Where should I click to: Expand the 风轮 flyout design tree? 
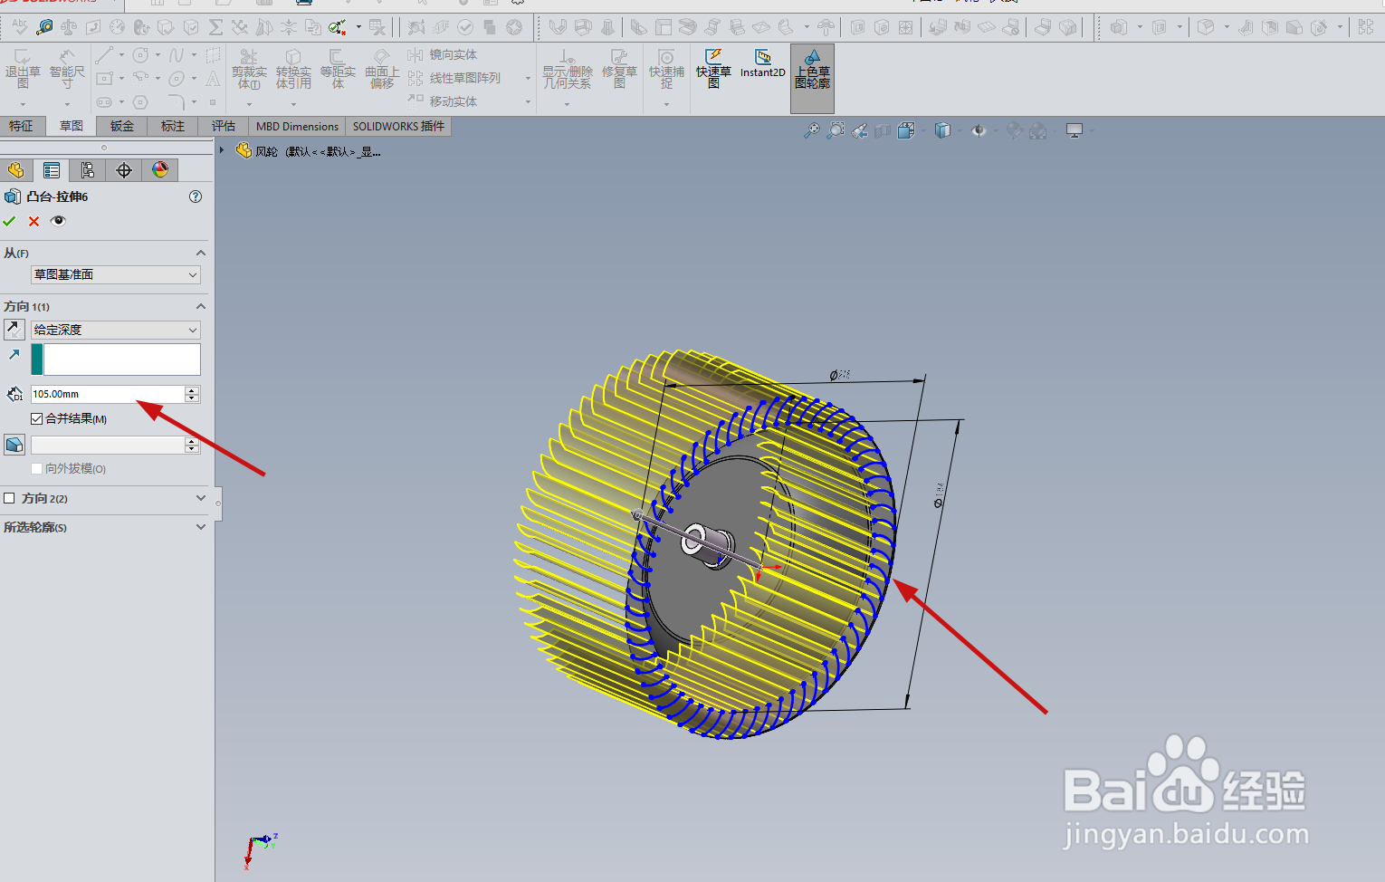[222, 150]
